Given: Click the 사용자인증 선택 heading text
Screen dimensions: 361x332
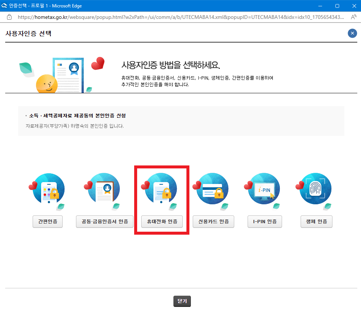Looking at the screenshot, I should point(28,34).
